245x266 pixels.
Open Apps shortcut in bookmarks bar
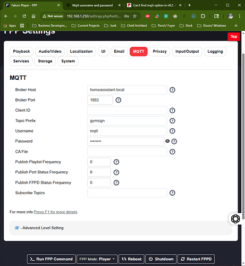(x=10, y=26)
